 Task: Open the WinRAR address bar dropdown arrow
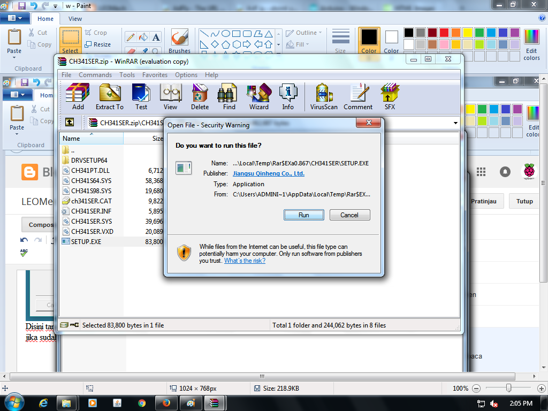tap(455, 123)
